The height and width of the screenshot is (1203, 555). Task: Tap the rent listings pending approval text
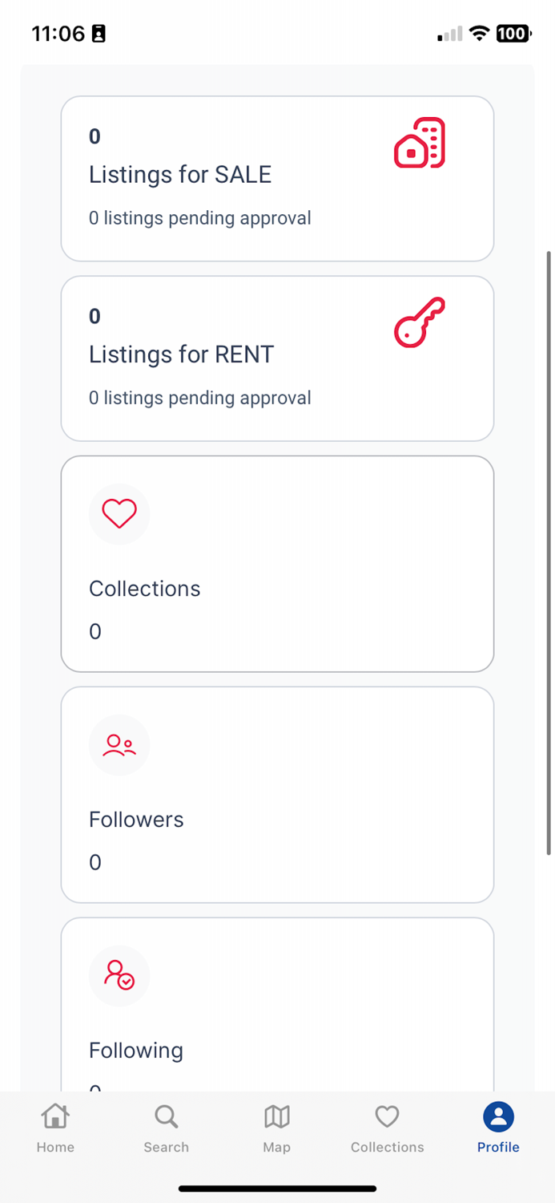tap(199, 398)
